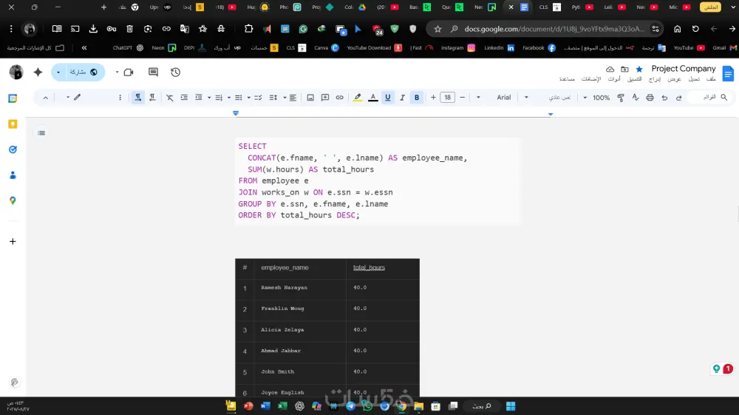The width and height of the screenshot is (739, 415).
Task: Increase font size with plus button
Action: (433, 98)
